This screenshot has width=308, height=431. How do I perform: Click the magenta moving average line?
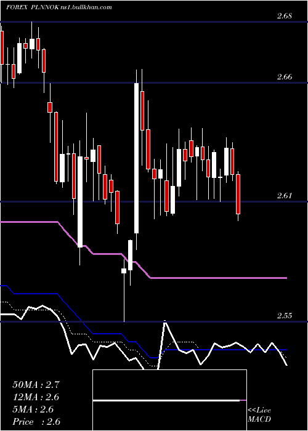pyautogui.click(x=144, y=251)
